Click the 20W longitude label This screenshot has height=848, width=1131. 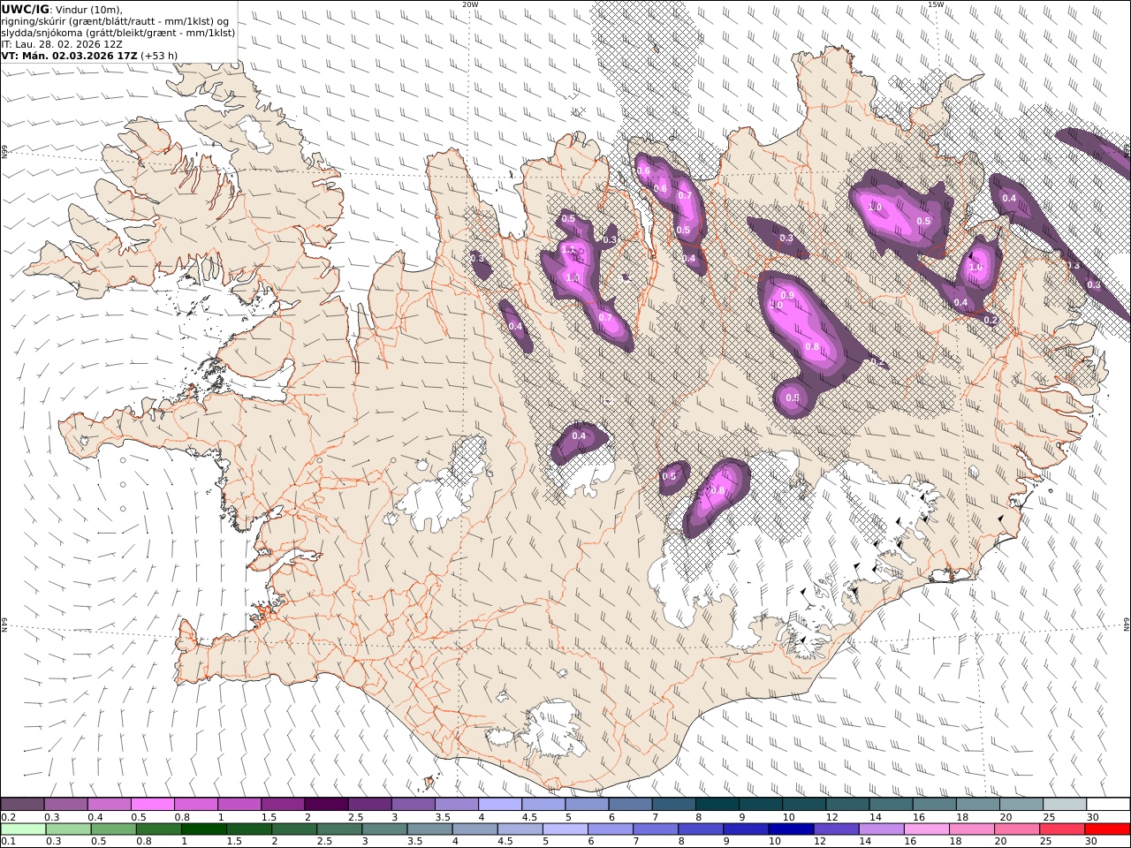tap(470, 4)
